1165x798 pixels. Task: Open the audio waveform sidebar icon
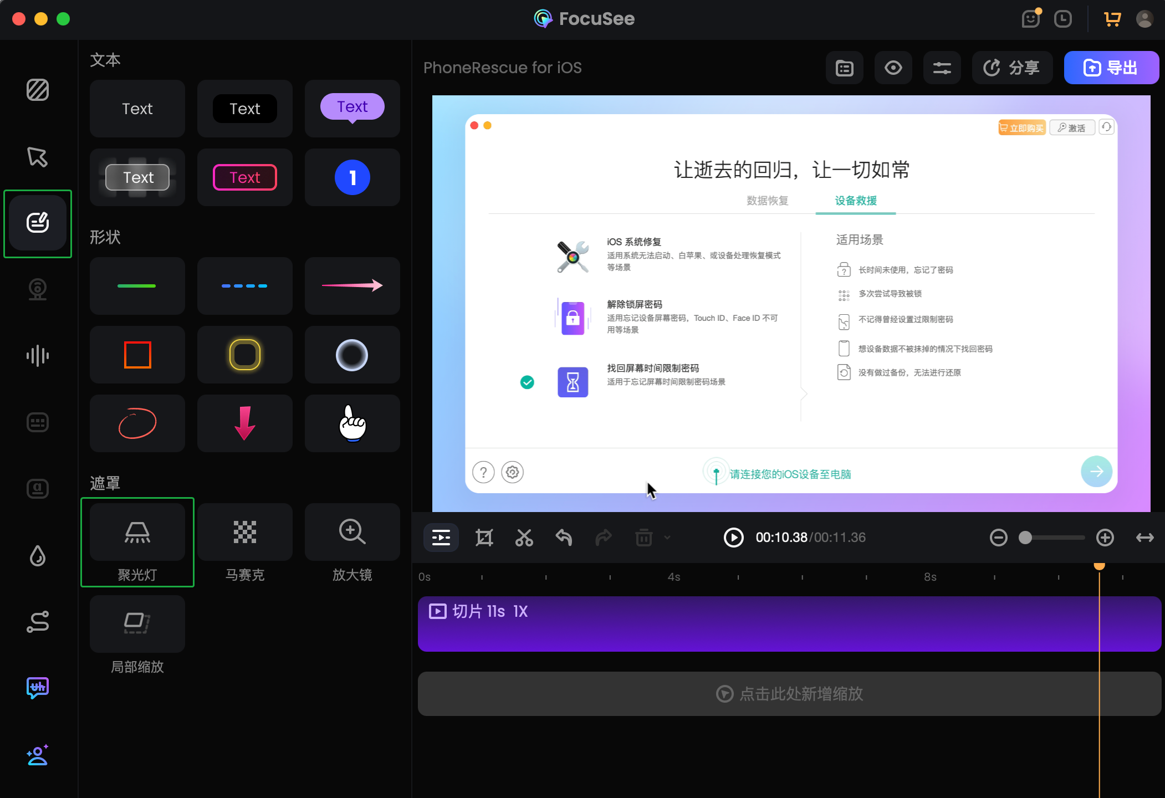[38, 356]
